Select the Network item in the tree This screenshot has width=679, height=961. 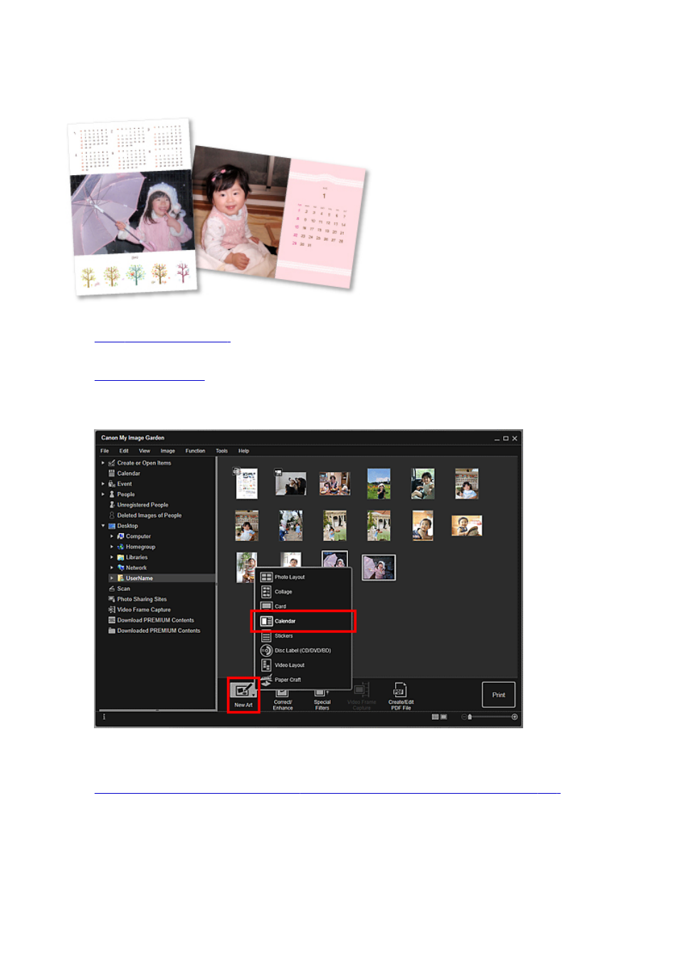click(136, 568)
